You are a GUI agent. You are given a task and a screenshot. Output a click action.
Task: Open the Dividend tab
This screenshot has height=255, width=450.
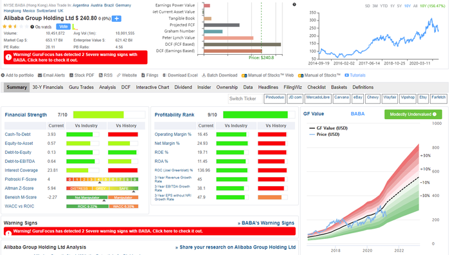[183, 88]
